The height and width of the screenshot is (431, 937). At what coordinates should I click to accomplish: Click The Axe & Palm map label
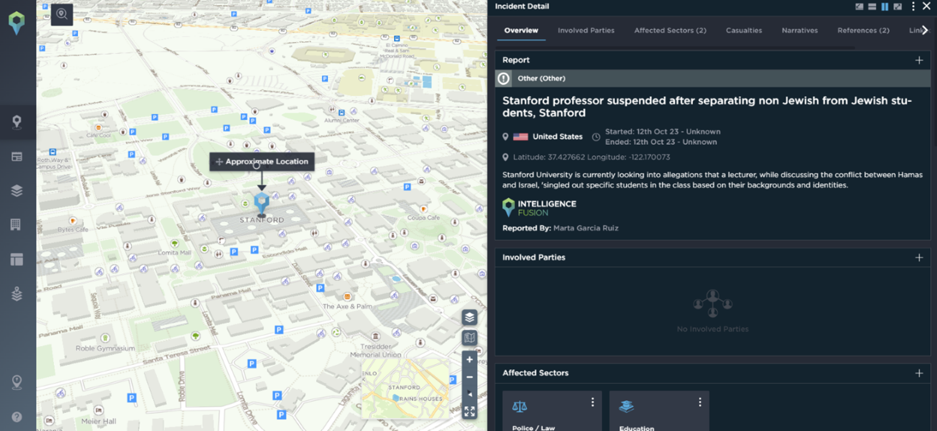point(347,306)
